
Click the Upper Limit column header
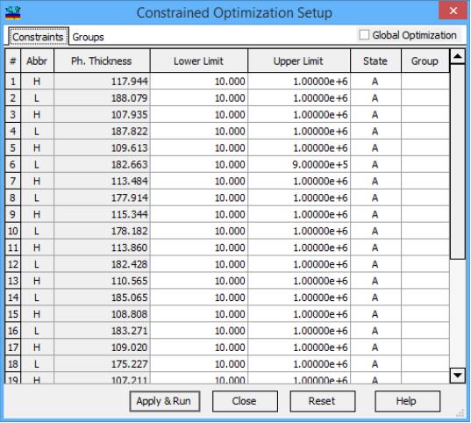pos(299,61)
